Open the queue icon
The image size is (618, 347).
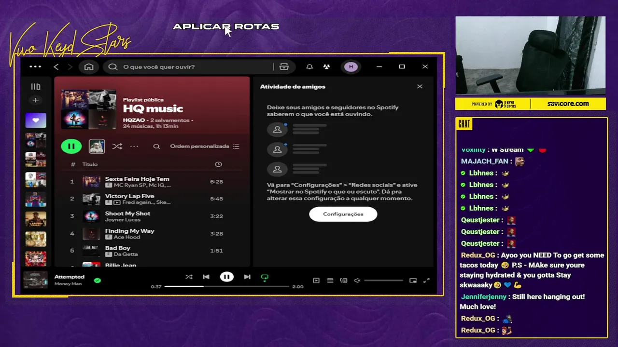330,280
